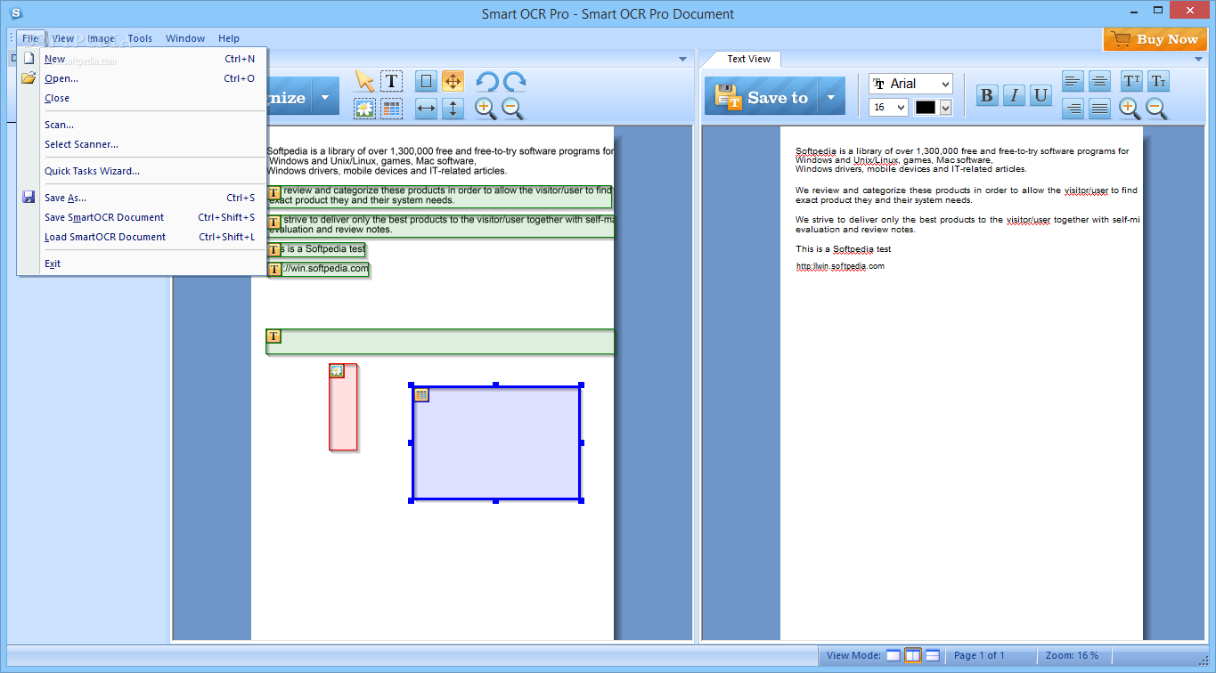Expand the Recognize button dropdown arrow

325,96
